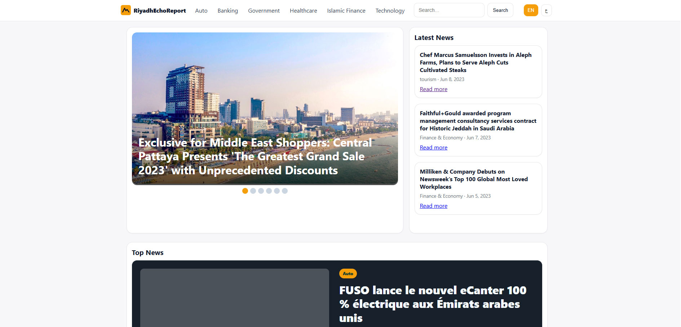Select the EN language button
Image resolution: width=681 pixels, height=327 pixels.
tap(531, 10)
